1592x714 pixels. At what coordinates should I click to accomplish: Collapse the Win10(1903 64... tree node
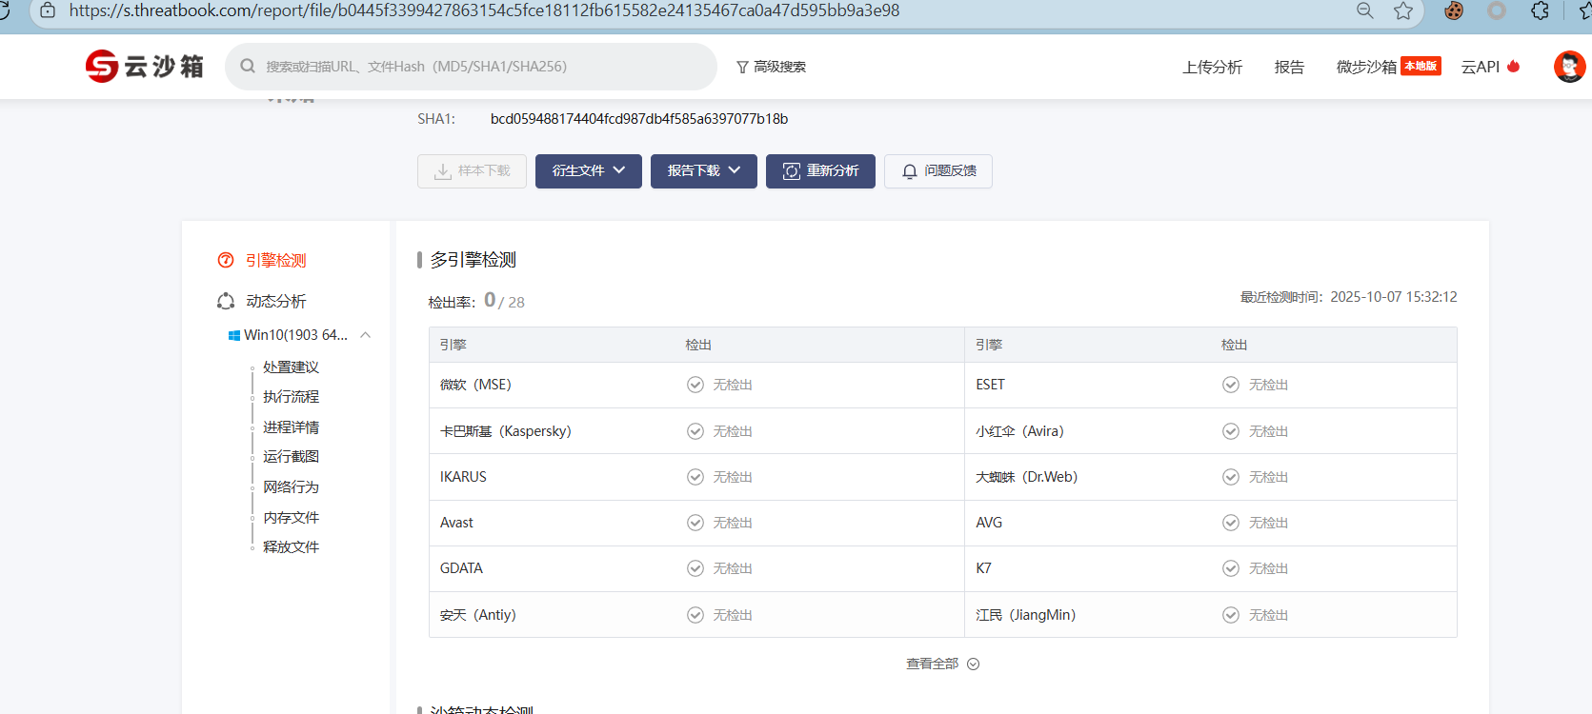tap(365, 335)
